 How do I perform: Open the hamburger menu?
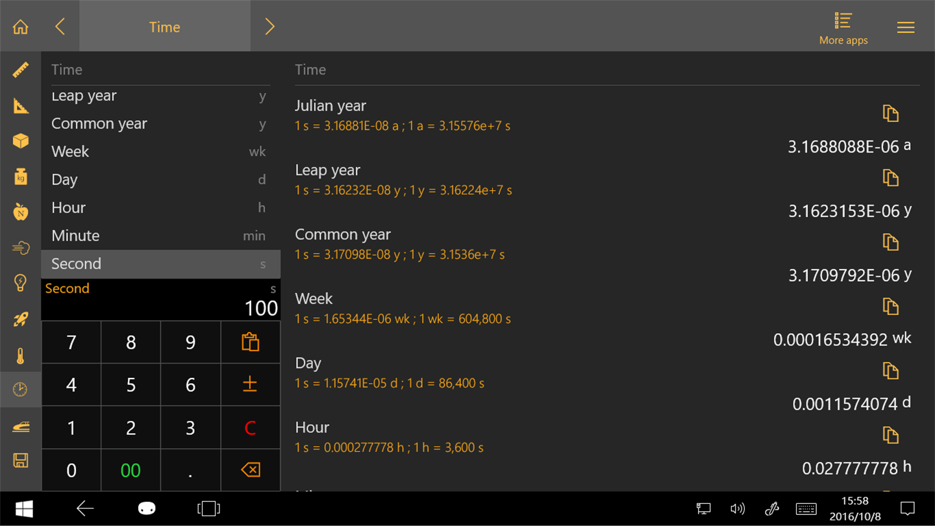point(905,27)
